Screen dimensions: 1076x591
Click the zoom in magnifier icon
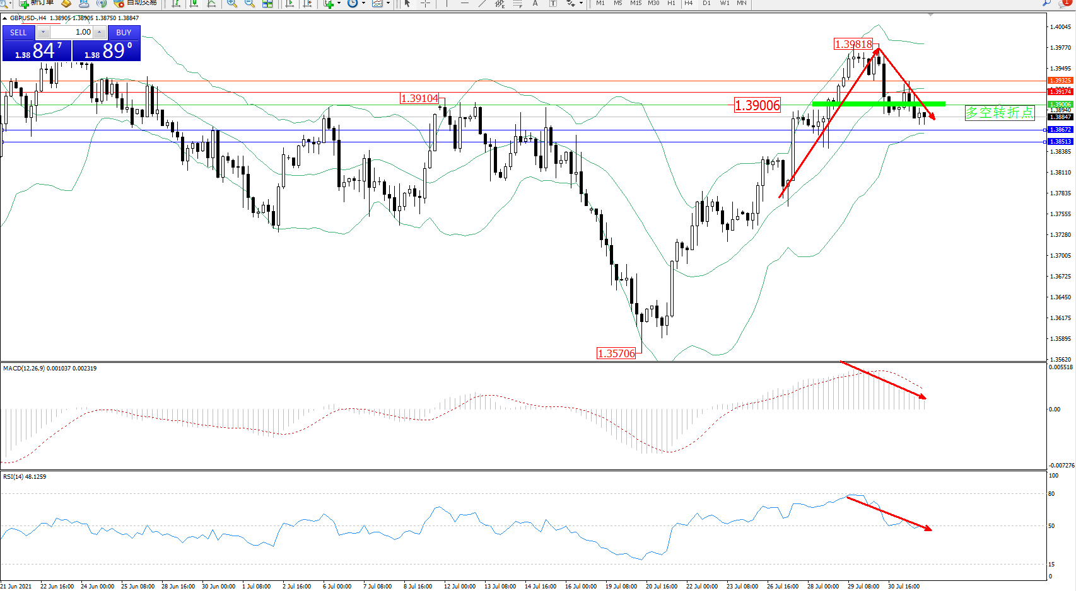[232, 3]
